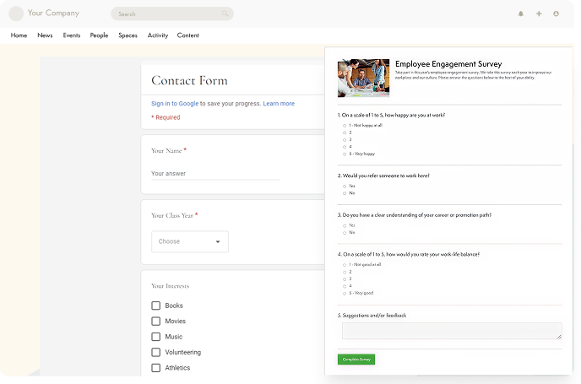Open the Learn more link
This screenshot has width=581, height=384.
coord(279,104)
